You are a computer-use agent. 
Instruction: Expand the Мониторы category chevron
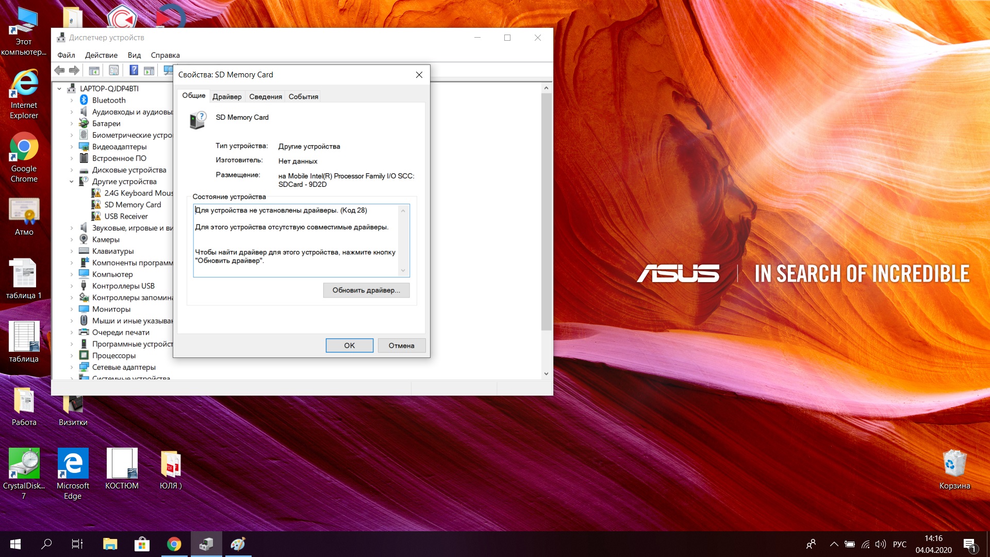point(72,309)
